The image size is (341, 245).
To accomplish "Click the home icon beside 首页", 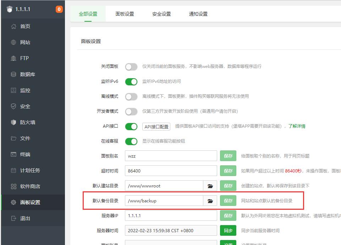I will [x=13, y=26].
